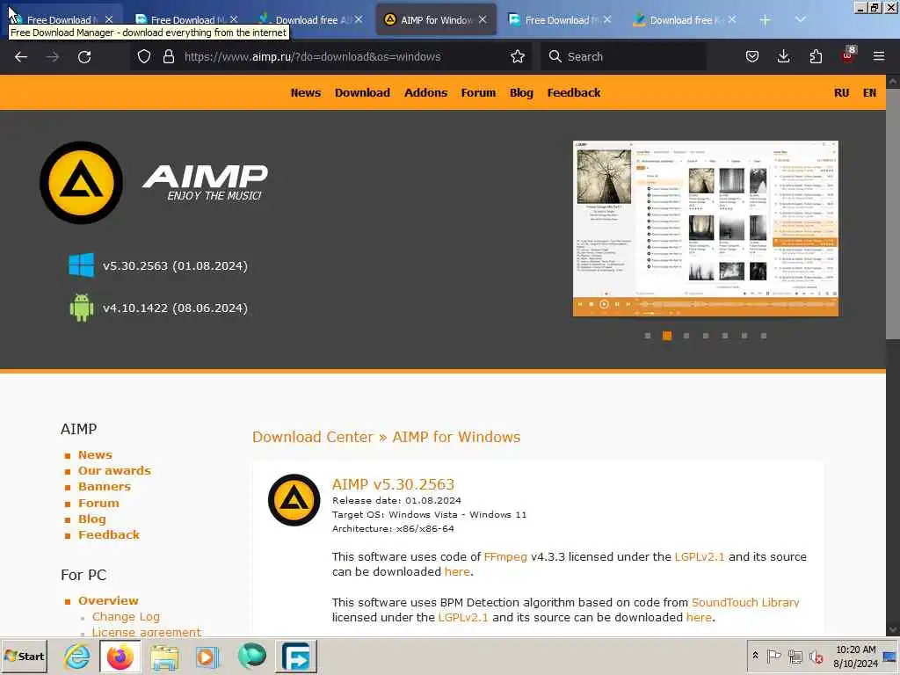Screen dimensions: 900x675
Task: Switch site language to RU
Action: pos(841,92)
